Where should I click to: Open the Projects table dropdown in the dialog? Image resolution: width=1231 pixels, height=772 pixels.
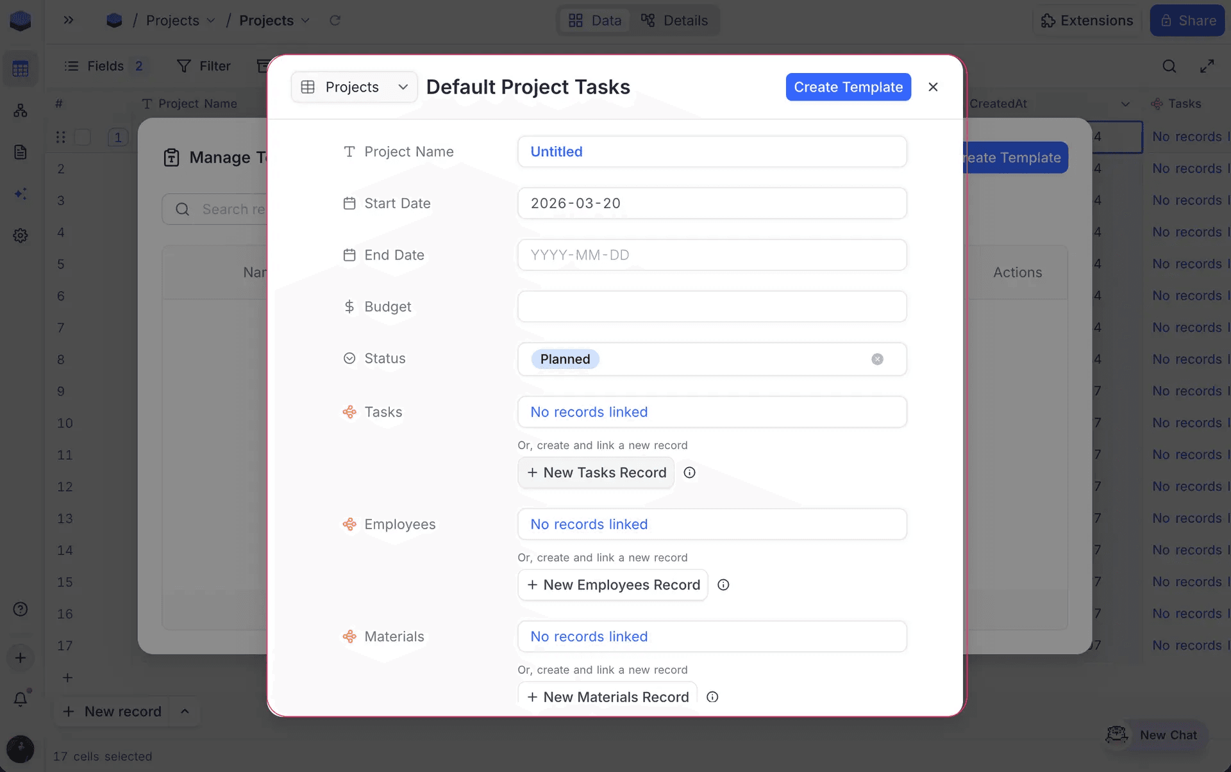(x=353, y=86)
